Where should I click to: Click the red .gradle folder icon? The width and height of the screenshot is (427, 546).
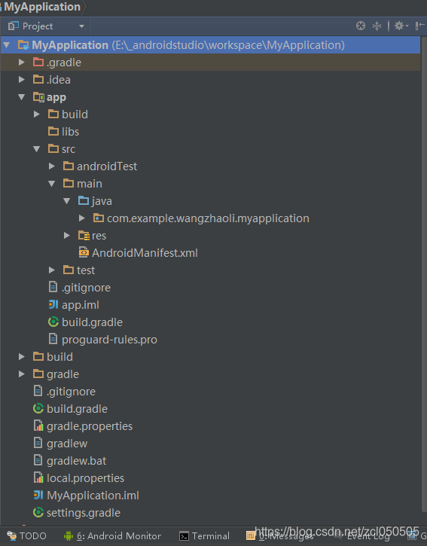[38, 62]
